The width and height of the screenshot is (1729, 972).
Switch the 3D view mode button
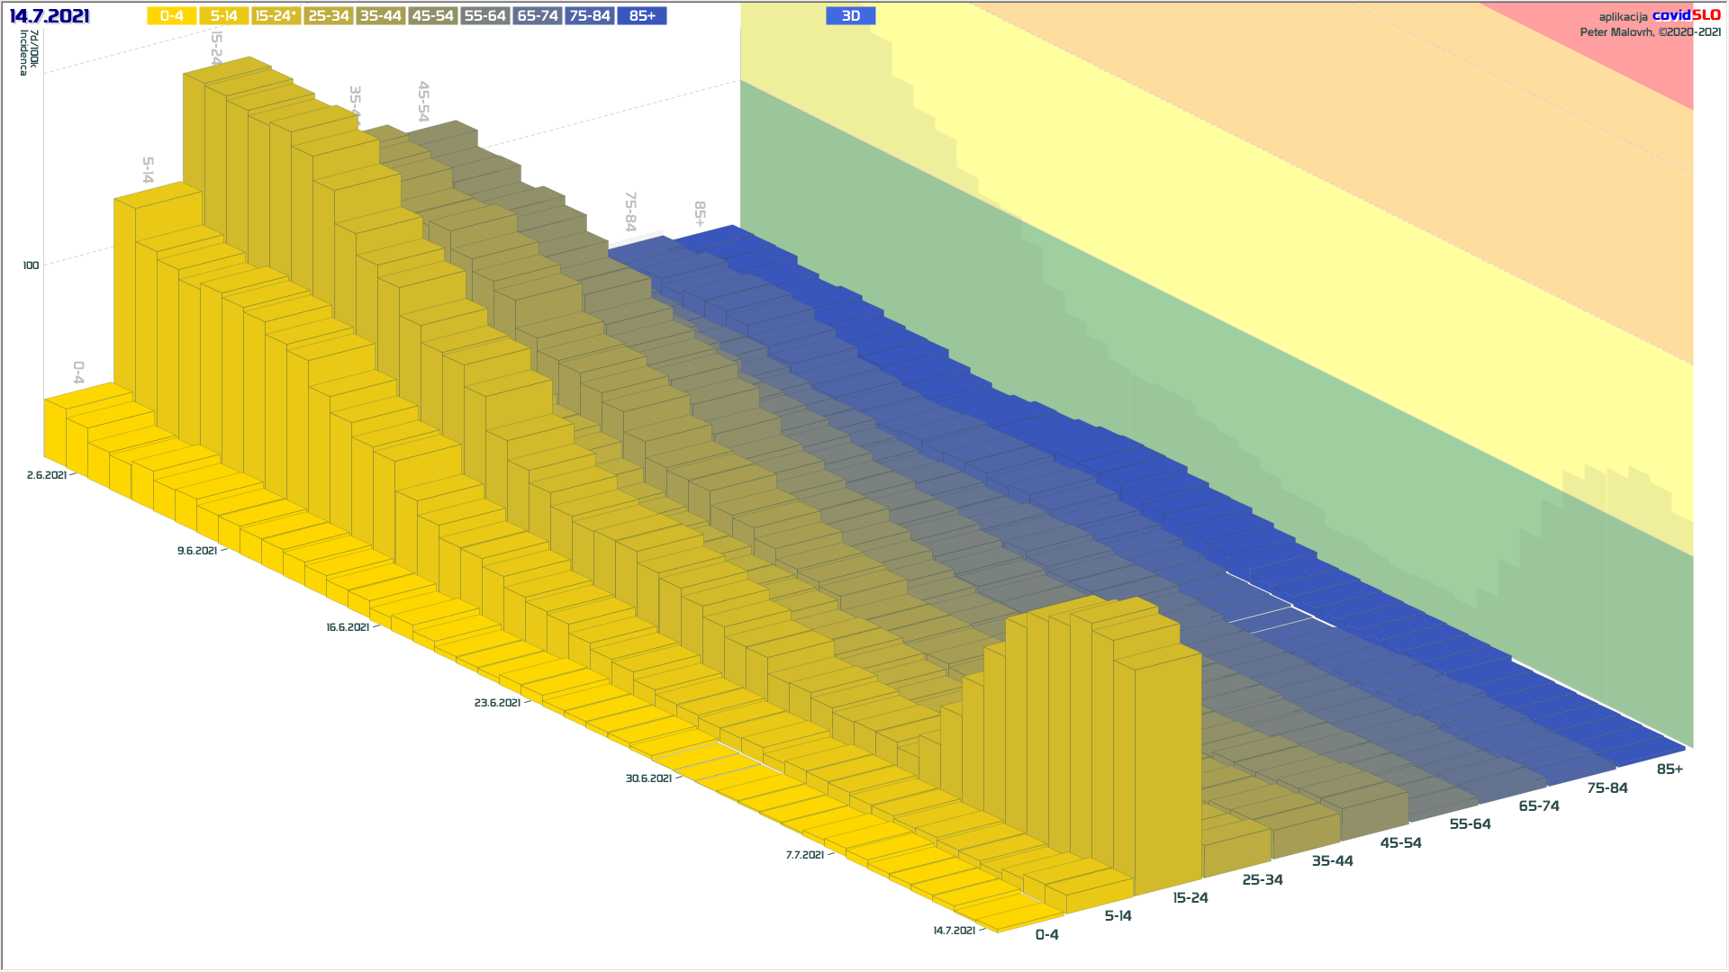click(x=850, y=16)
